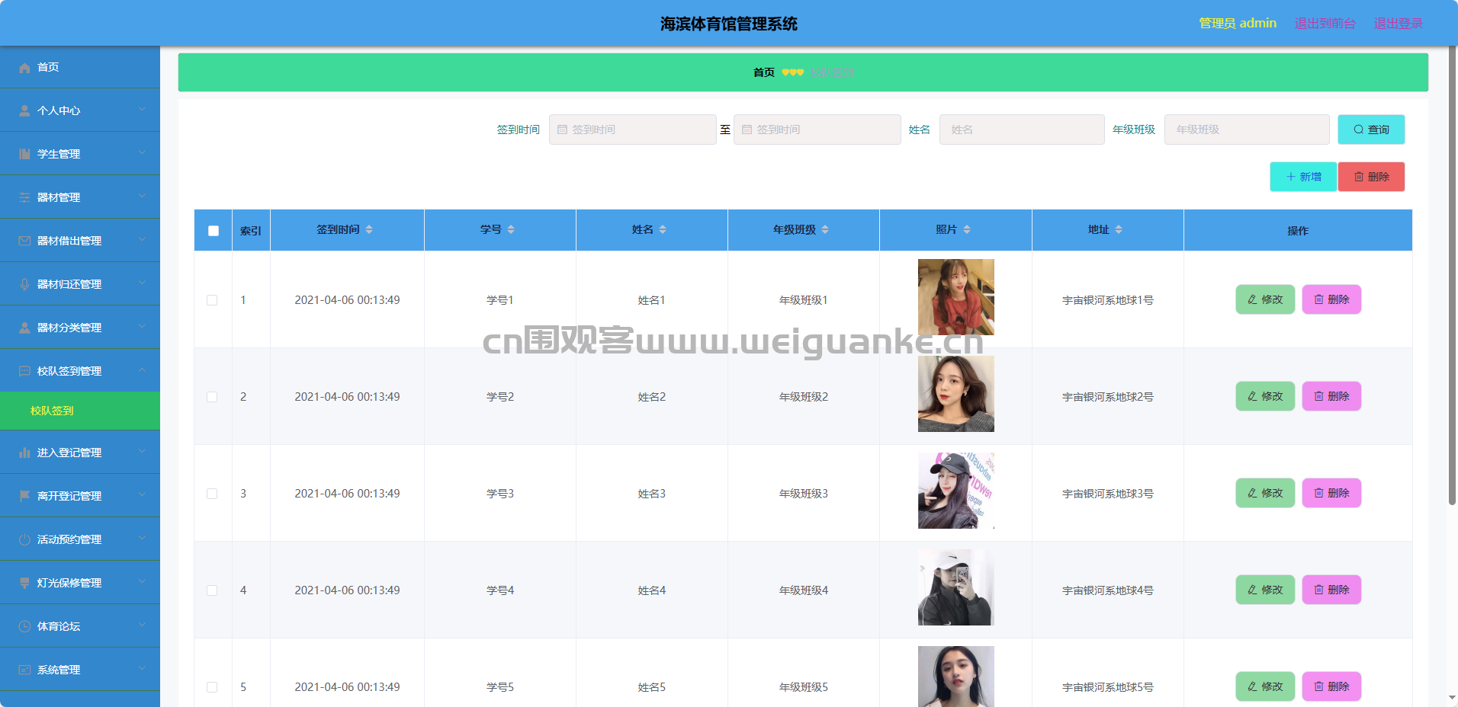Click the home icon beside 首页
Image resolution: width=1458 pixels, height=707 pixels.
(x=24, y=68)
